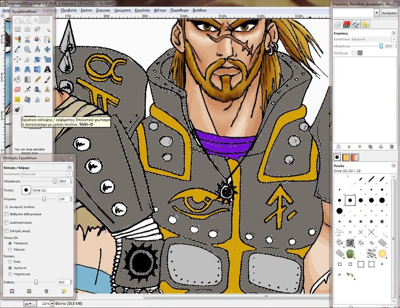Screen dimensions: 400x308
Task: Open the Στρώσεις panel tab menu arrow
Action: (x=393, y=33)
